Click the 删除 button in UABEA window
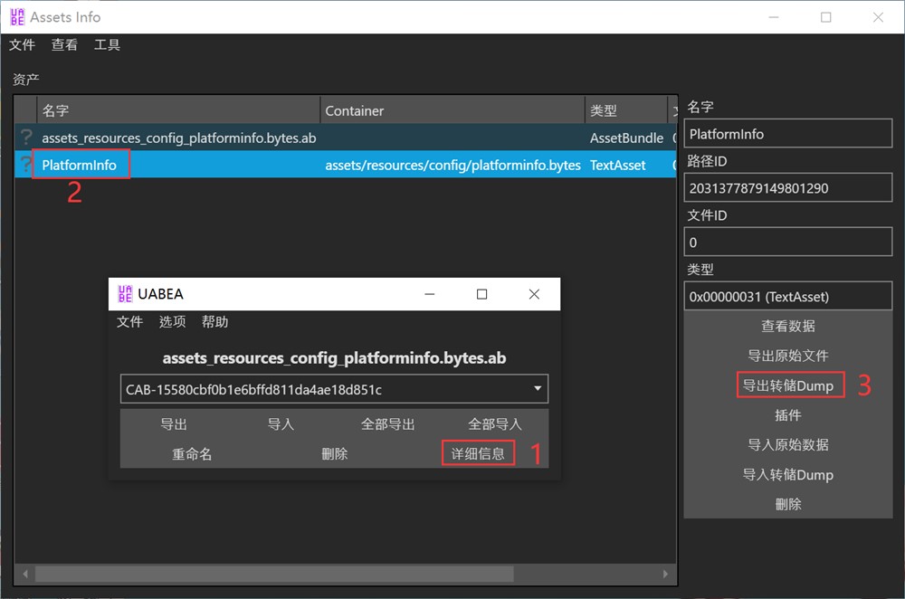 point(334,454)
